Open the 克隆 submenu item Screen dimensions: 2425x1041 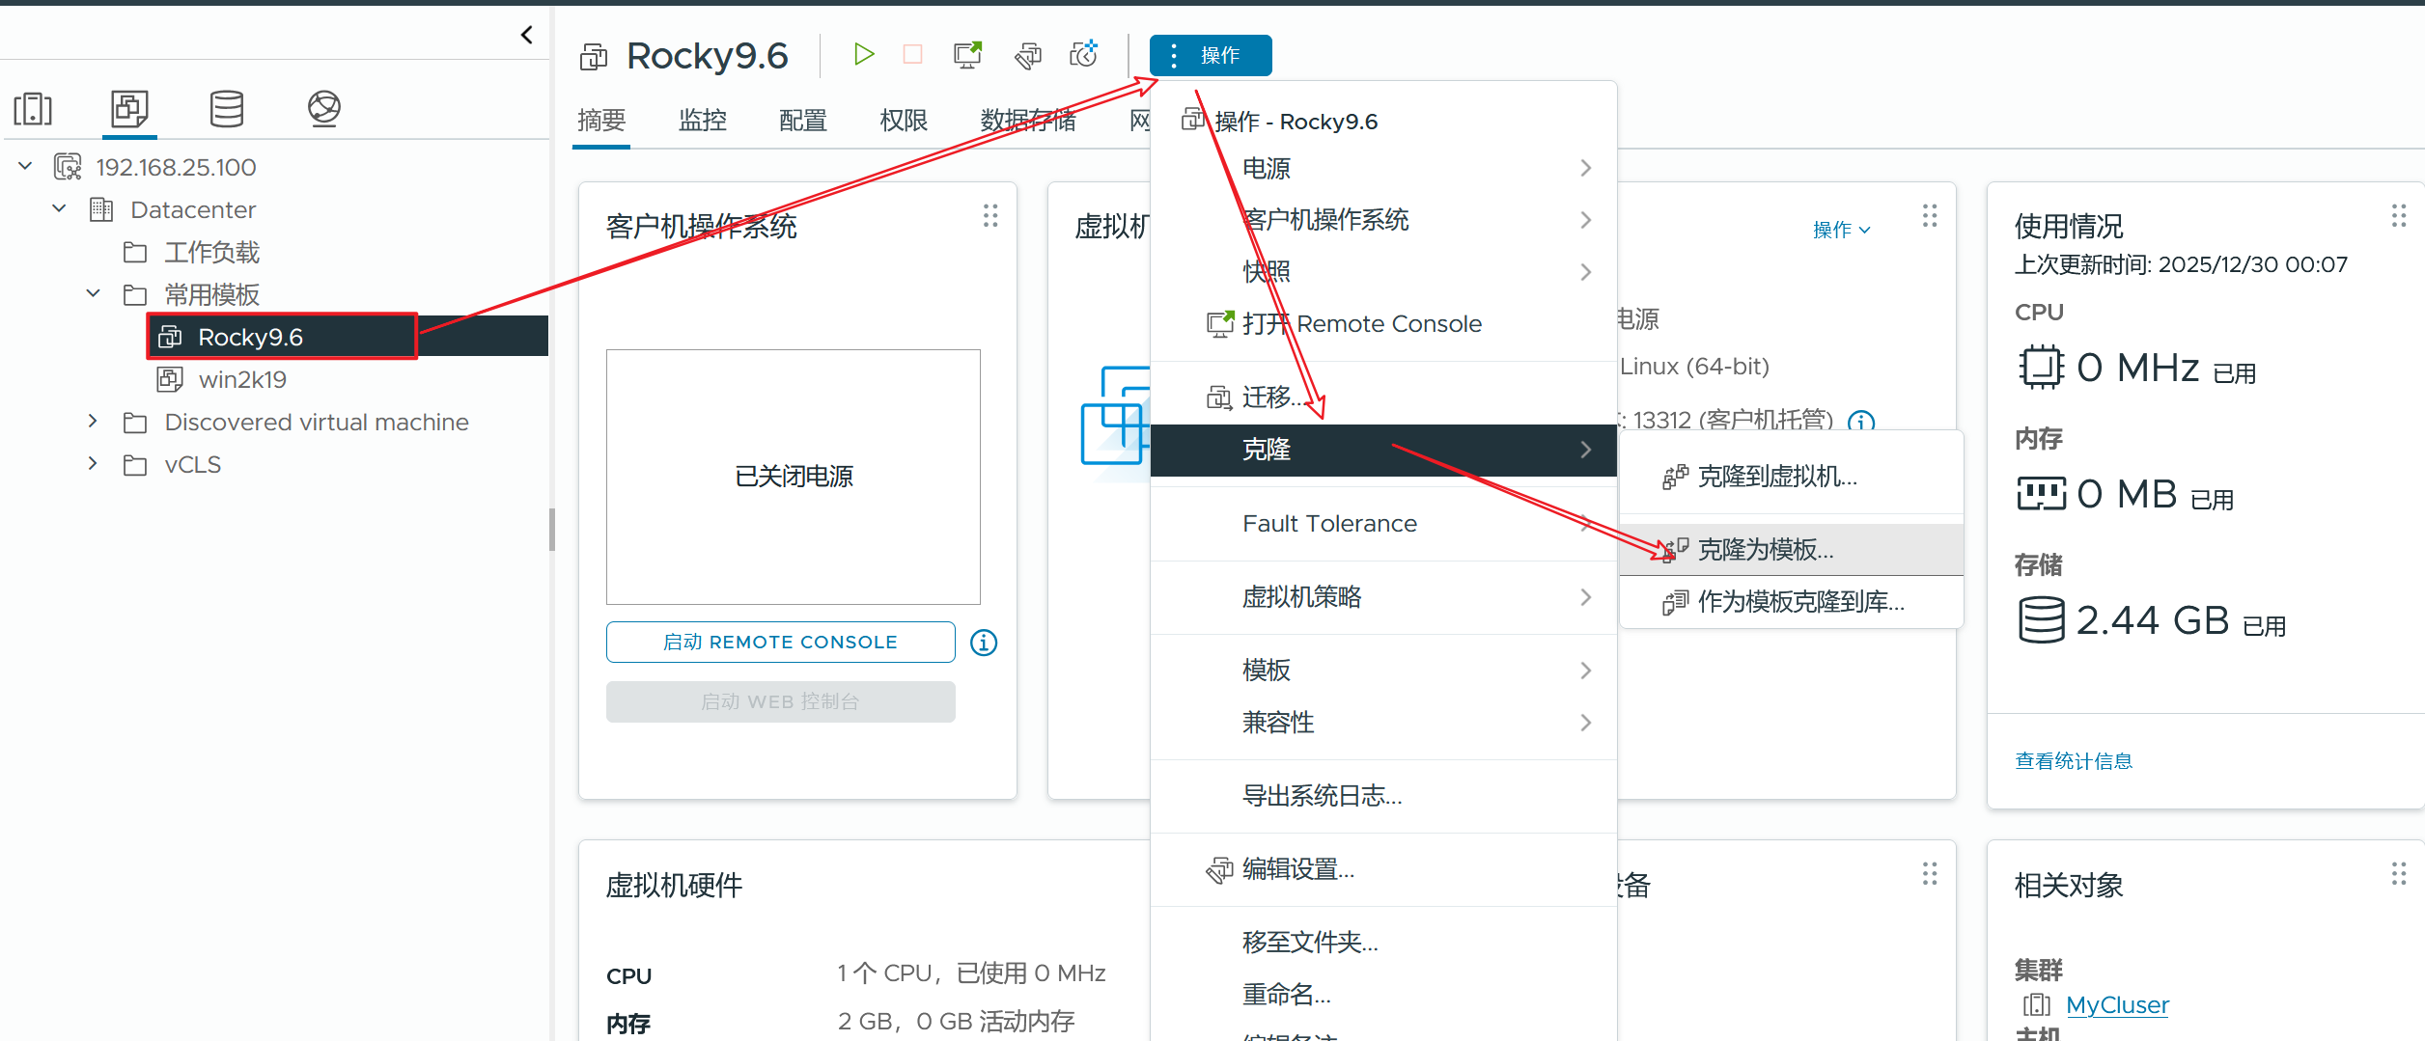click(1383, 450)
